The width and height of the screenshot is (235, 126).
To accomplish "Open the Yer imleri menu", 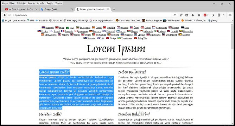I will [41, 3].
